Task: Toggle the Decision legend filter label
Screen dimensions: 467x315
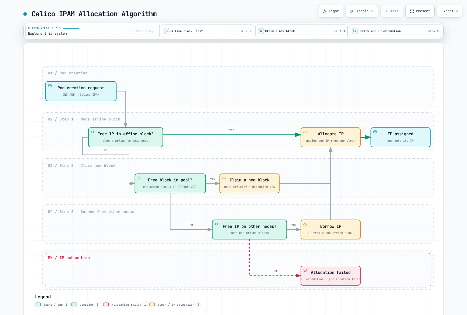Action: (x=87, y=305)
